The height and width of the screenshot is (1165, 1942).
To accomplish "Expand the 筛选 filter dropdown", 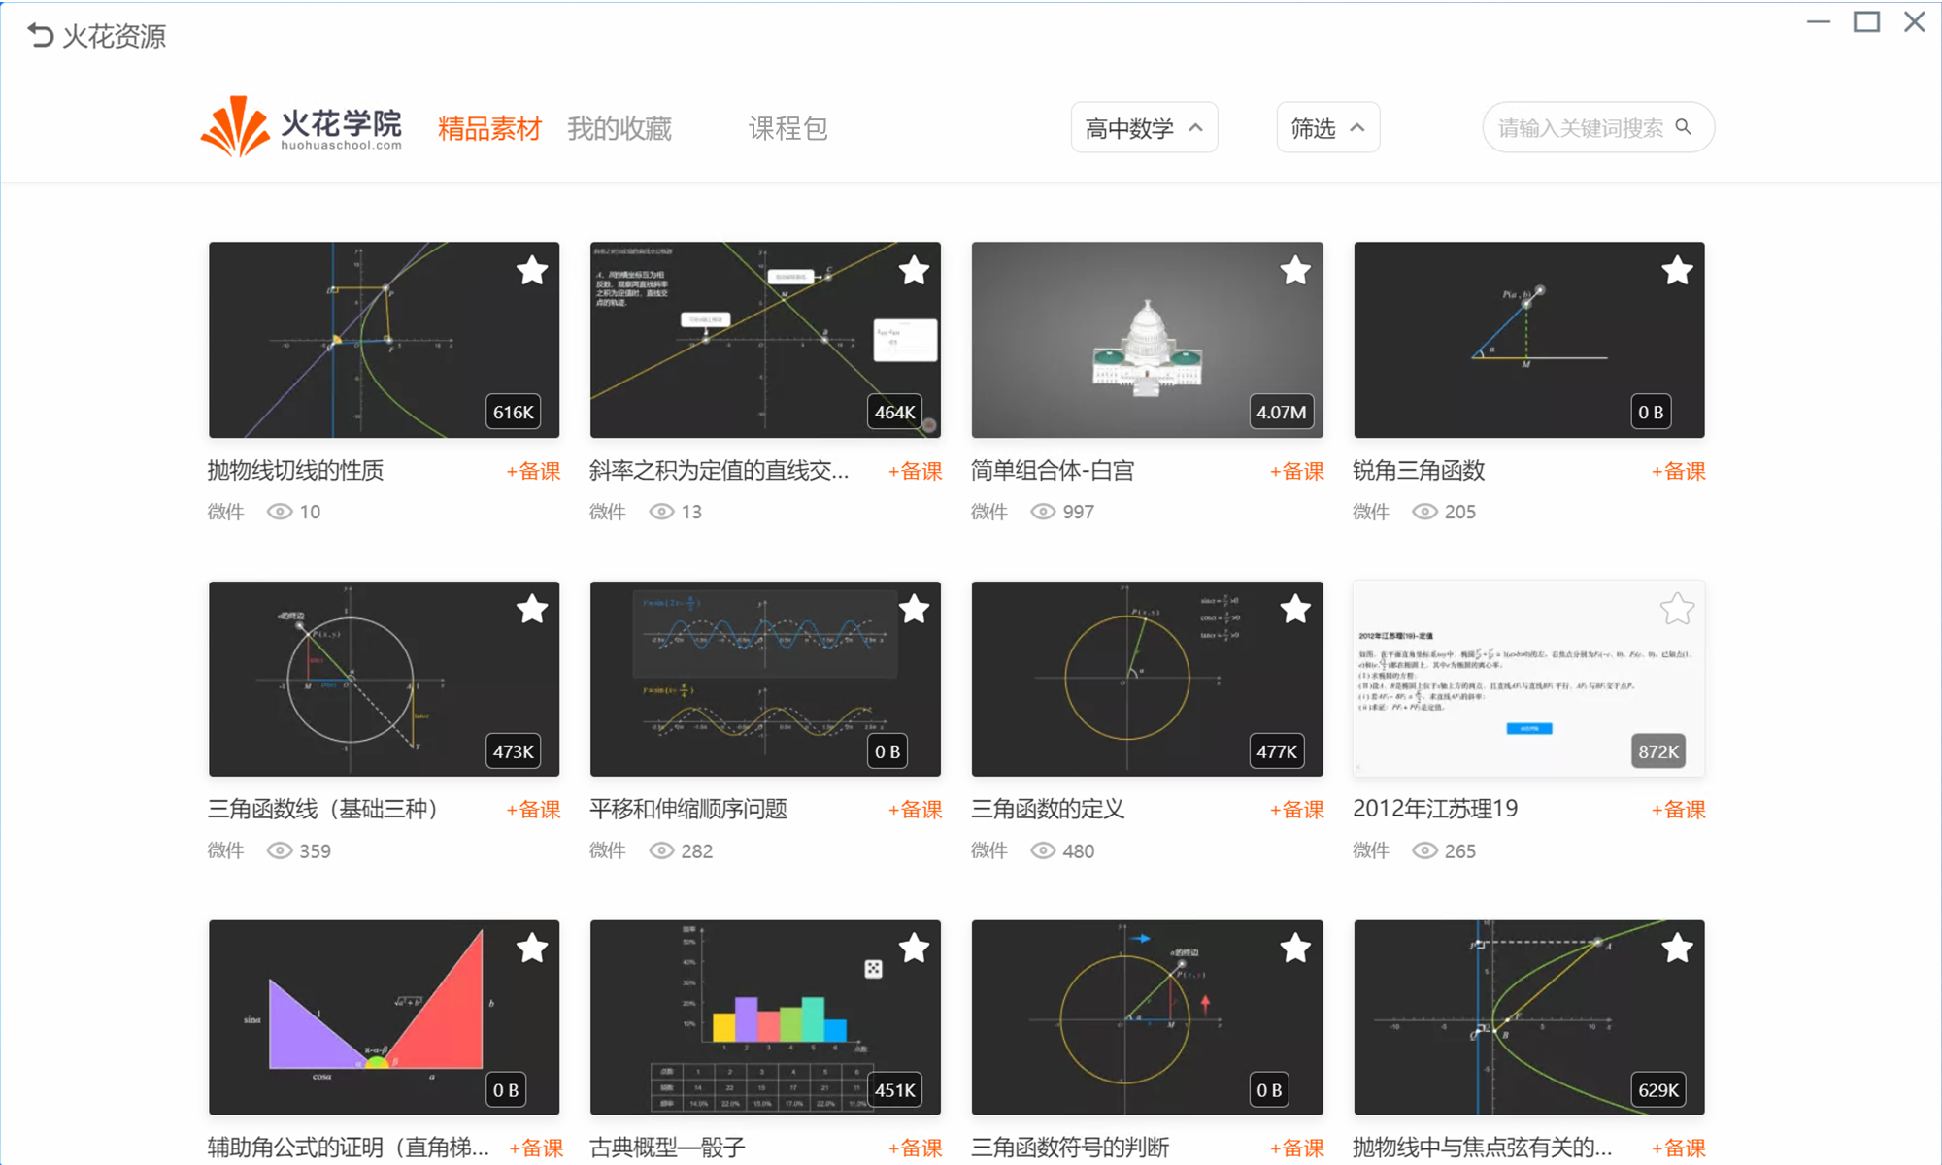I will [1327, 127].
